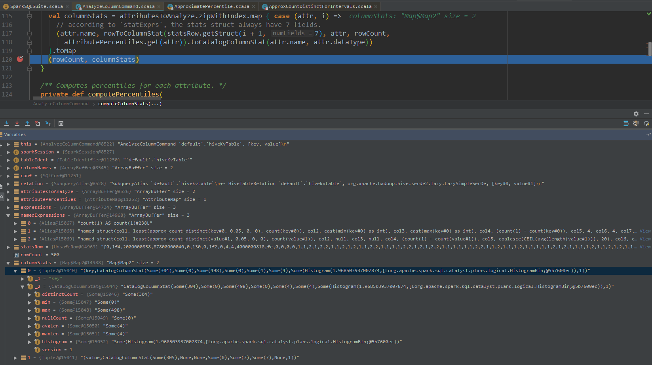Expand the columnNames variable node
652x365 pixels.
coord(8,168)
